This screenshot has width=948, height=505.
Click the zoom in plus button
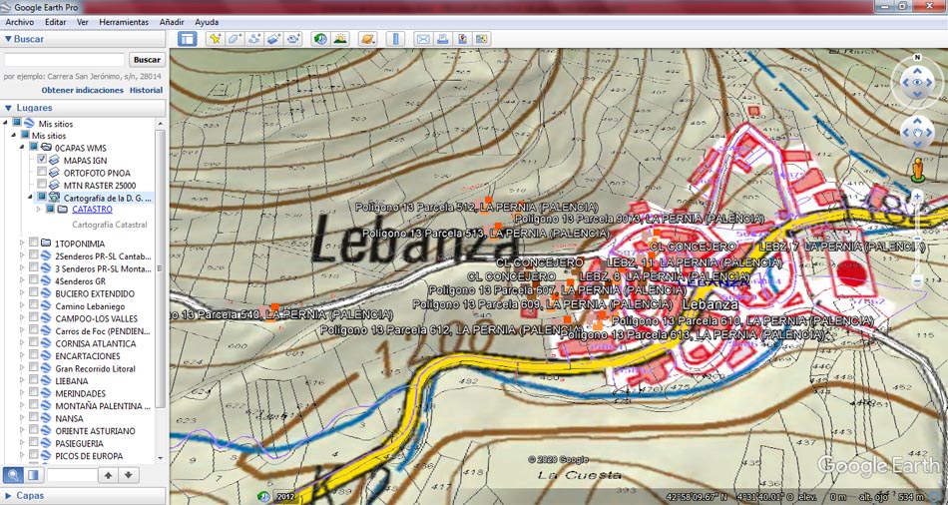point(917,196)
